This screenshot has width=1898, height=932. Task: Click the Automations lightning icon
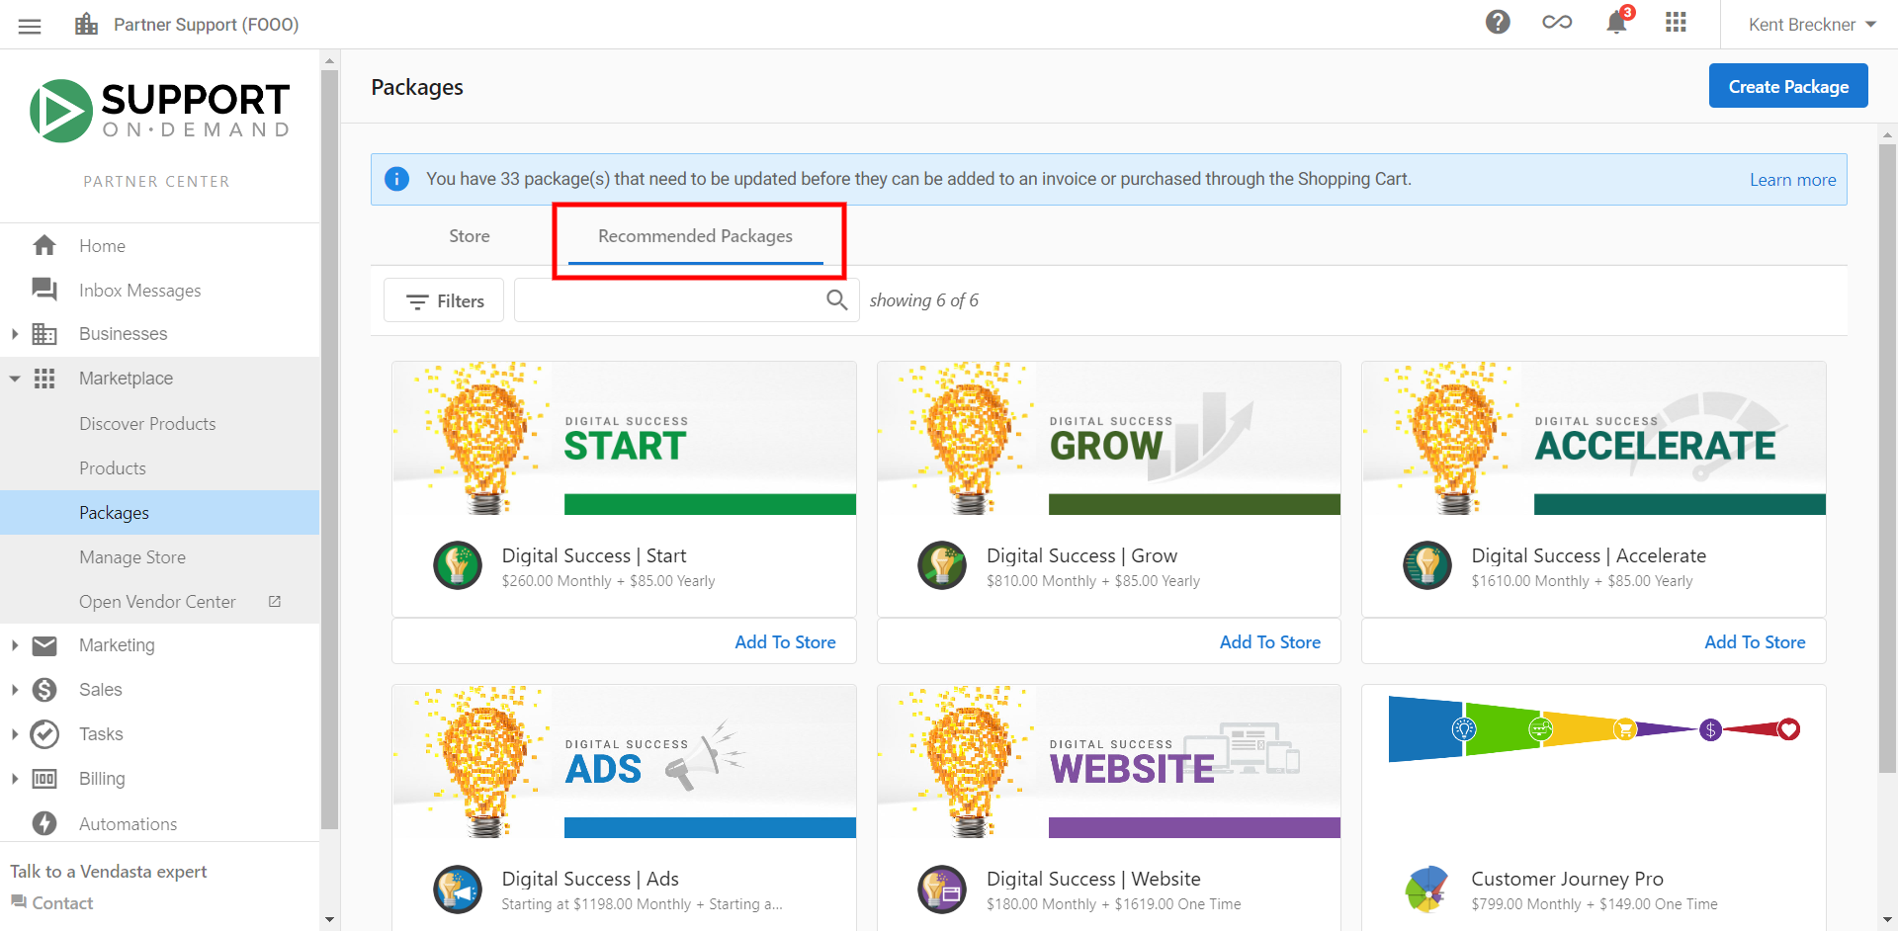tap(44, 823)
